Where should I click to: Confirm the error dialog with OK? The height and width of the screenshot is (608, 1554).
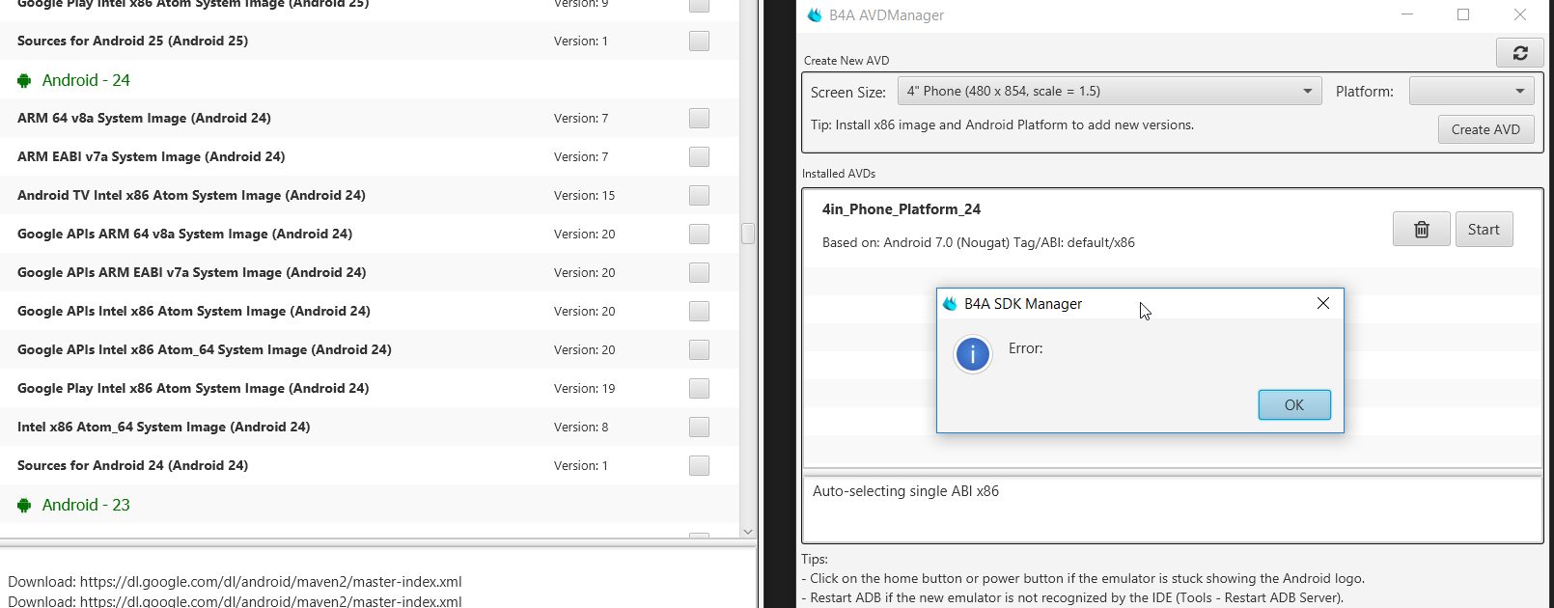coord(1293,405)
